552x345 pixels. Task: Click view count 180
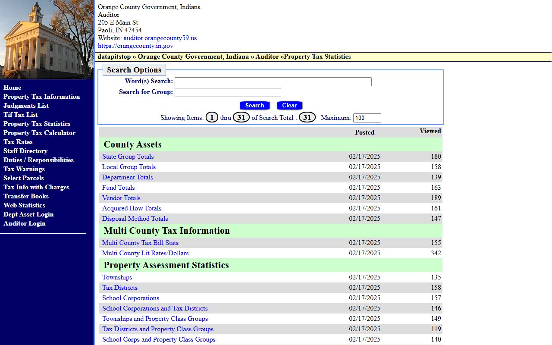[x=436, y=157]
